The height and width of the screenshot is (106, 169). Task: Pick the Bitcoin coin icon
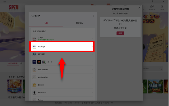[x=34, y=85]
